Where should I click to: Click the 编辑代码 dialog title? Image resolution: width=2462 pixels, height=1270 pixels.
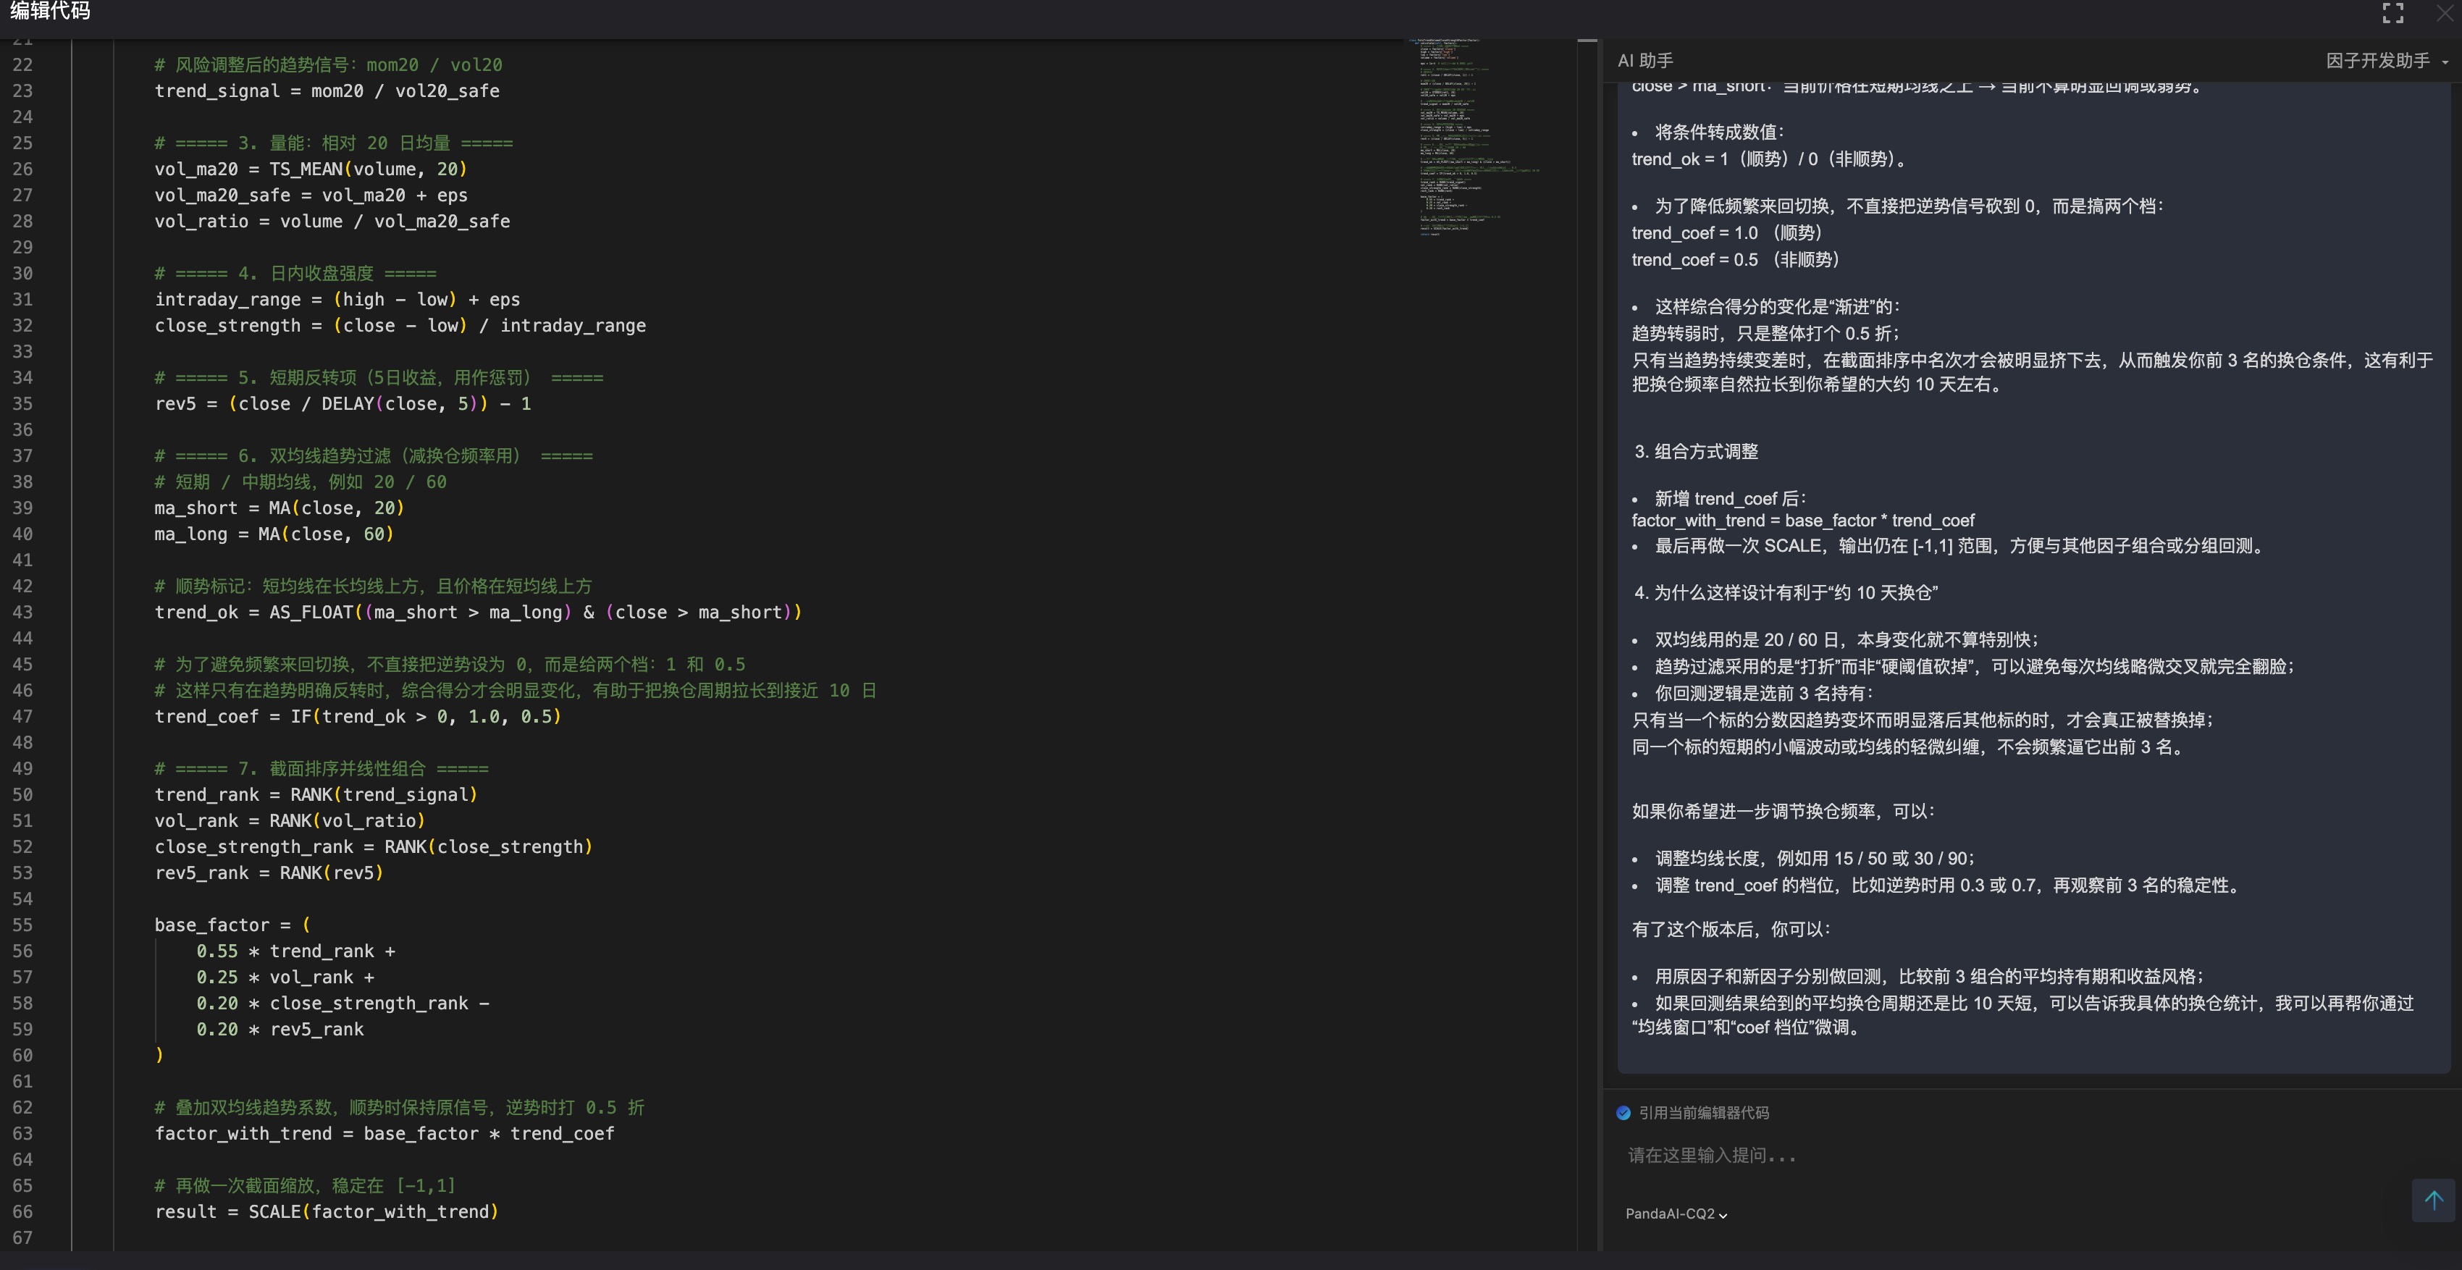(50, 11)
